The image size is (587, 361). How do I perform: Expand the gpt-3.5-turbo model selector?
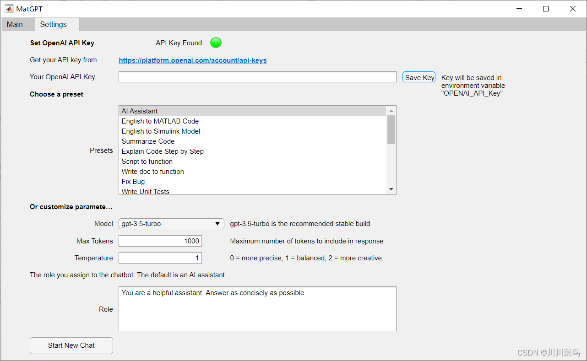coord(171,224)
